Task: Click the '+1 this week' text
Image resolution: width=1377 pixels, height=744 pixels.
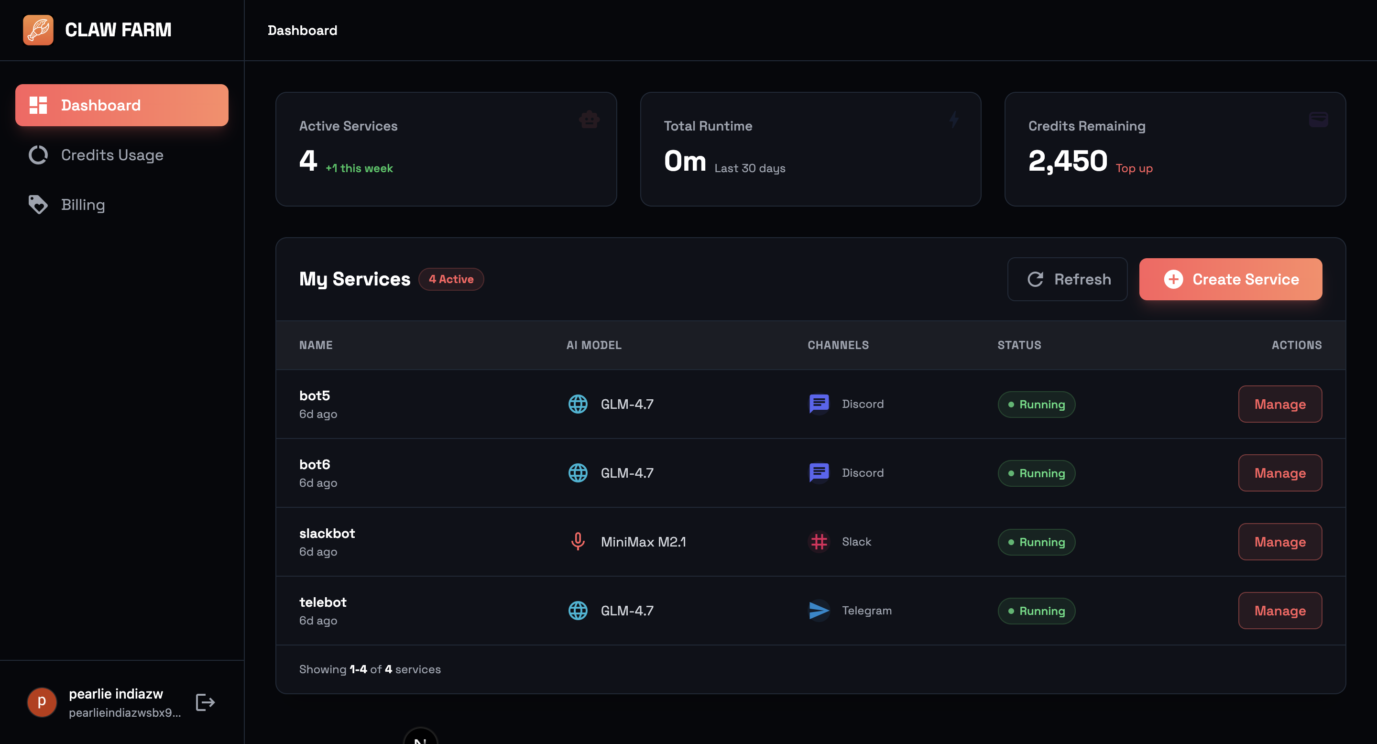Action: pyautogui.click(x=359, y=168)
